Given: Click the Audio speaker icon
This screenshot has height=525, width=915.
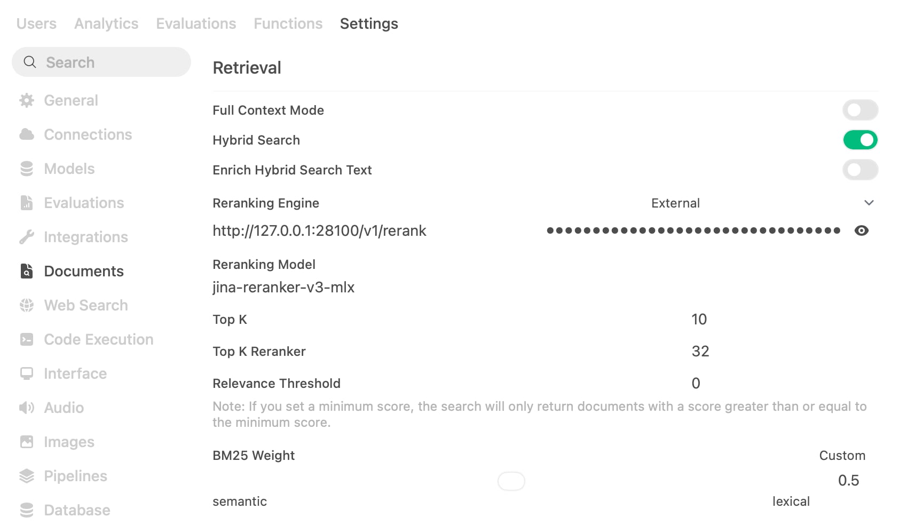Looking at the screenshot, I should 27,408.
